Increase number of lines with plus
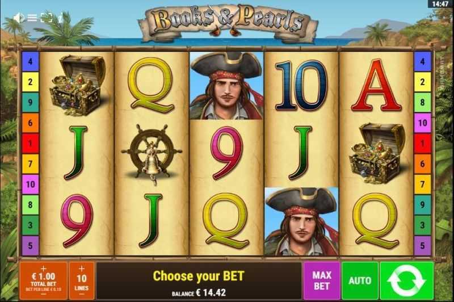This screenshot has width=454, height=302. (81, 269)
